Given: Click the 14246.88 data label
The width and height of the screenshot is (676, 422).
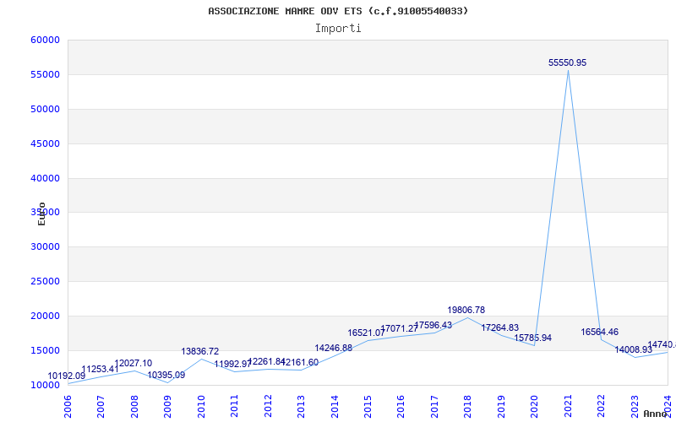Looking at the screenshot, I should pyautogui.click(x=333, y=349).
